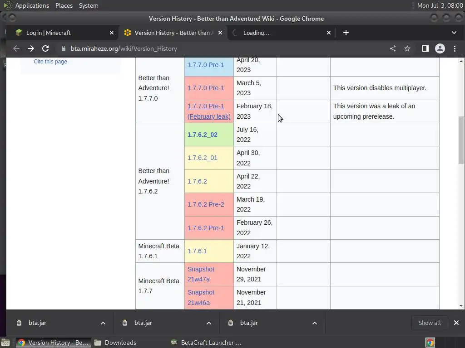The width and height of the screenshot is (465, 348).
Task: Click the Cite this page link
Action: [50, 62]
